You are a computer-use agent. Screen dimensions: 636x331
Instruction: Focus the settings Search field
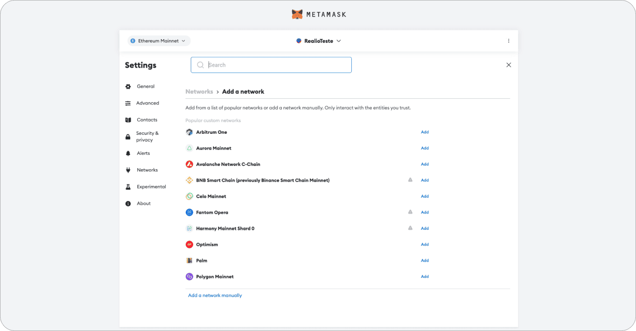pos(271,65)
